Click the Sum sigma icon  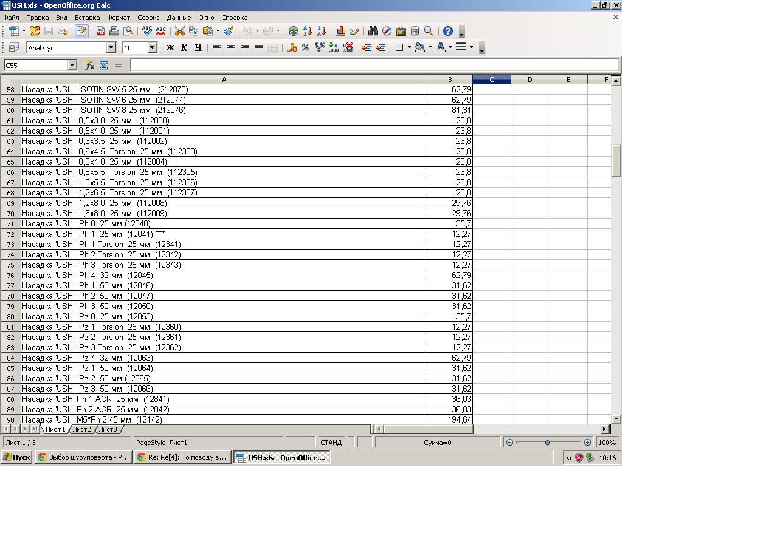tap(103, 65)
